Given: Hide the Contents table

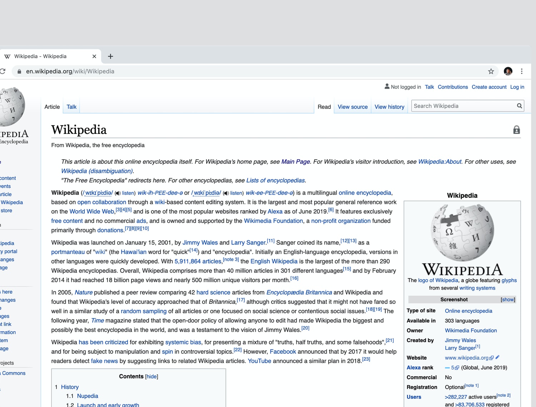Looking at the screenshot, I should 152,377.
